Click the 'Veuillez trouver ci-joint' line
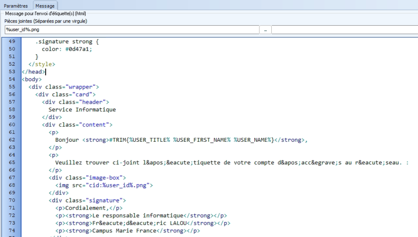418x237 pixels. pyautogui.click(x=232, y=162)
